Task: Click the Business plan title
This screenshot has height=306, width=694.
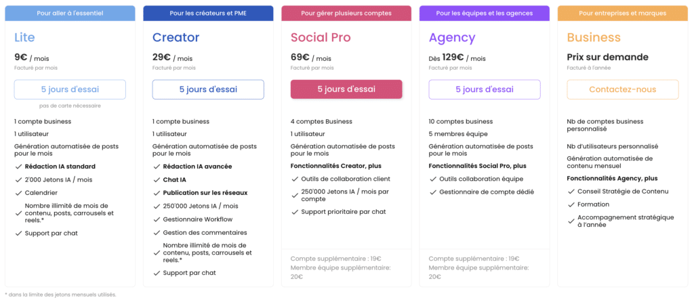Action: click(594, 38)
